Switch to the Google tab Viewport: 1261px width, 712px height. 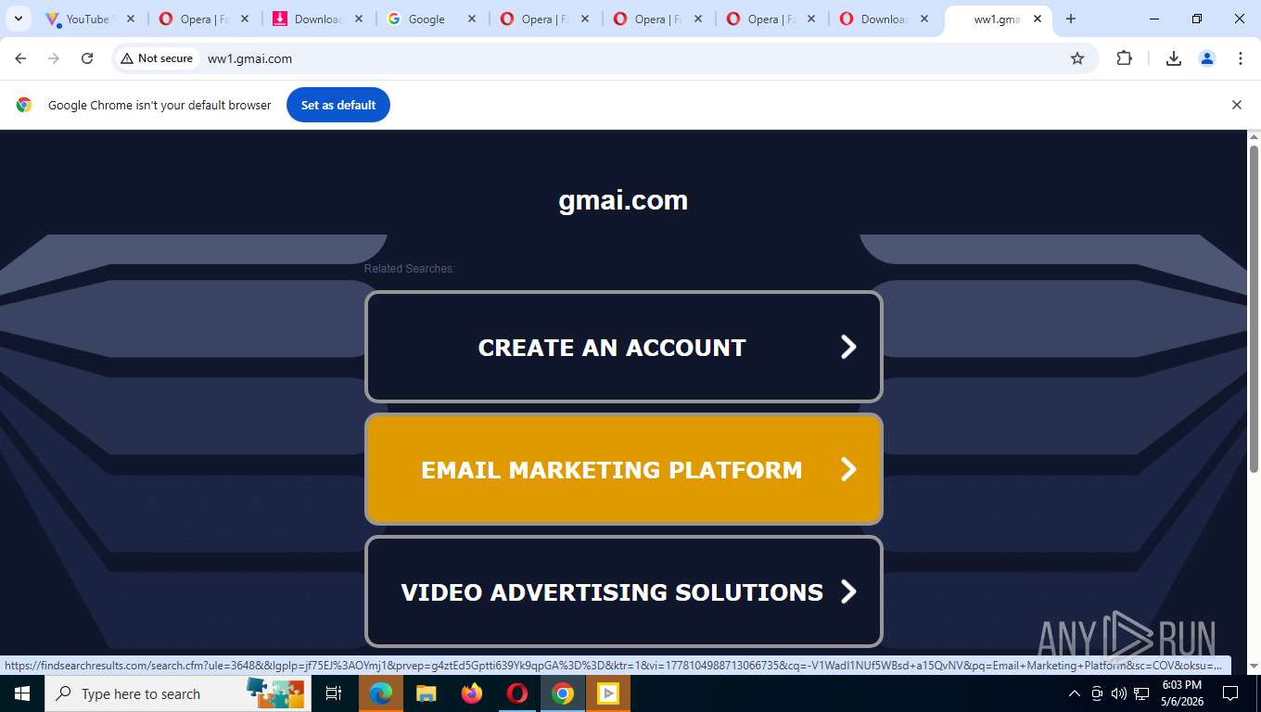[x=427, y=19]
